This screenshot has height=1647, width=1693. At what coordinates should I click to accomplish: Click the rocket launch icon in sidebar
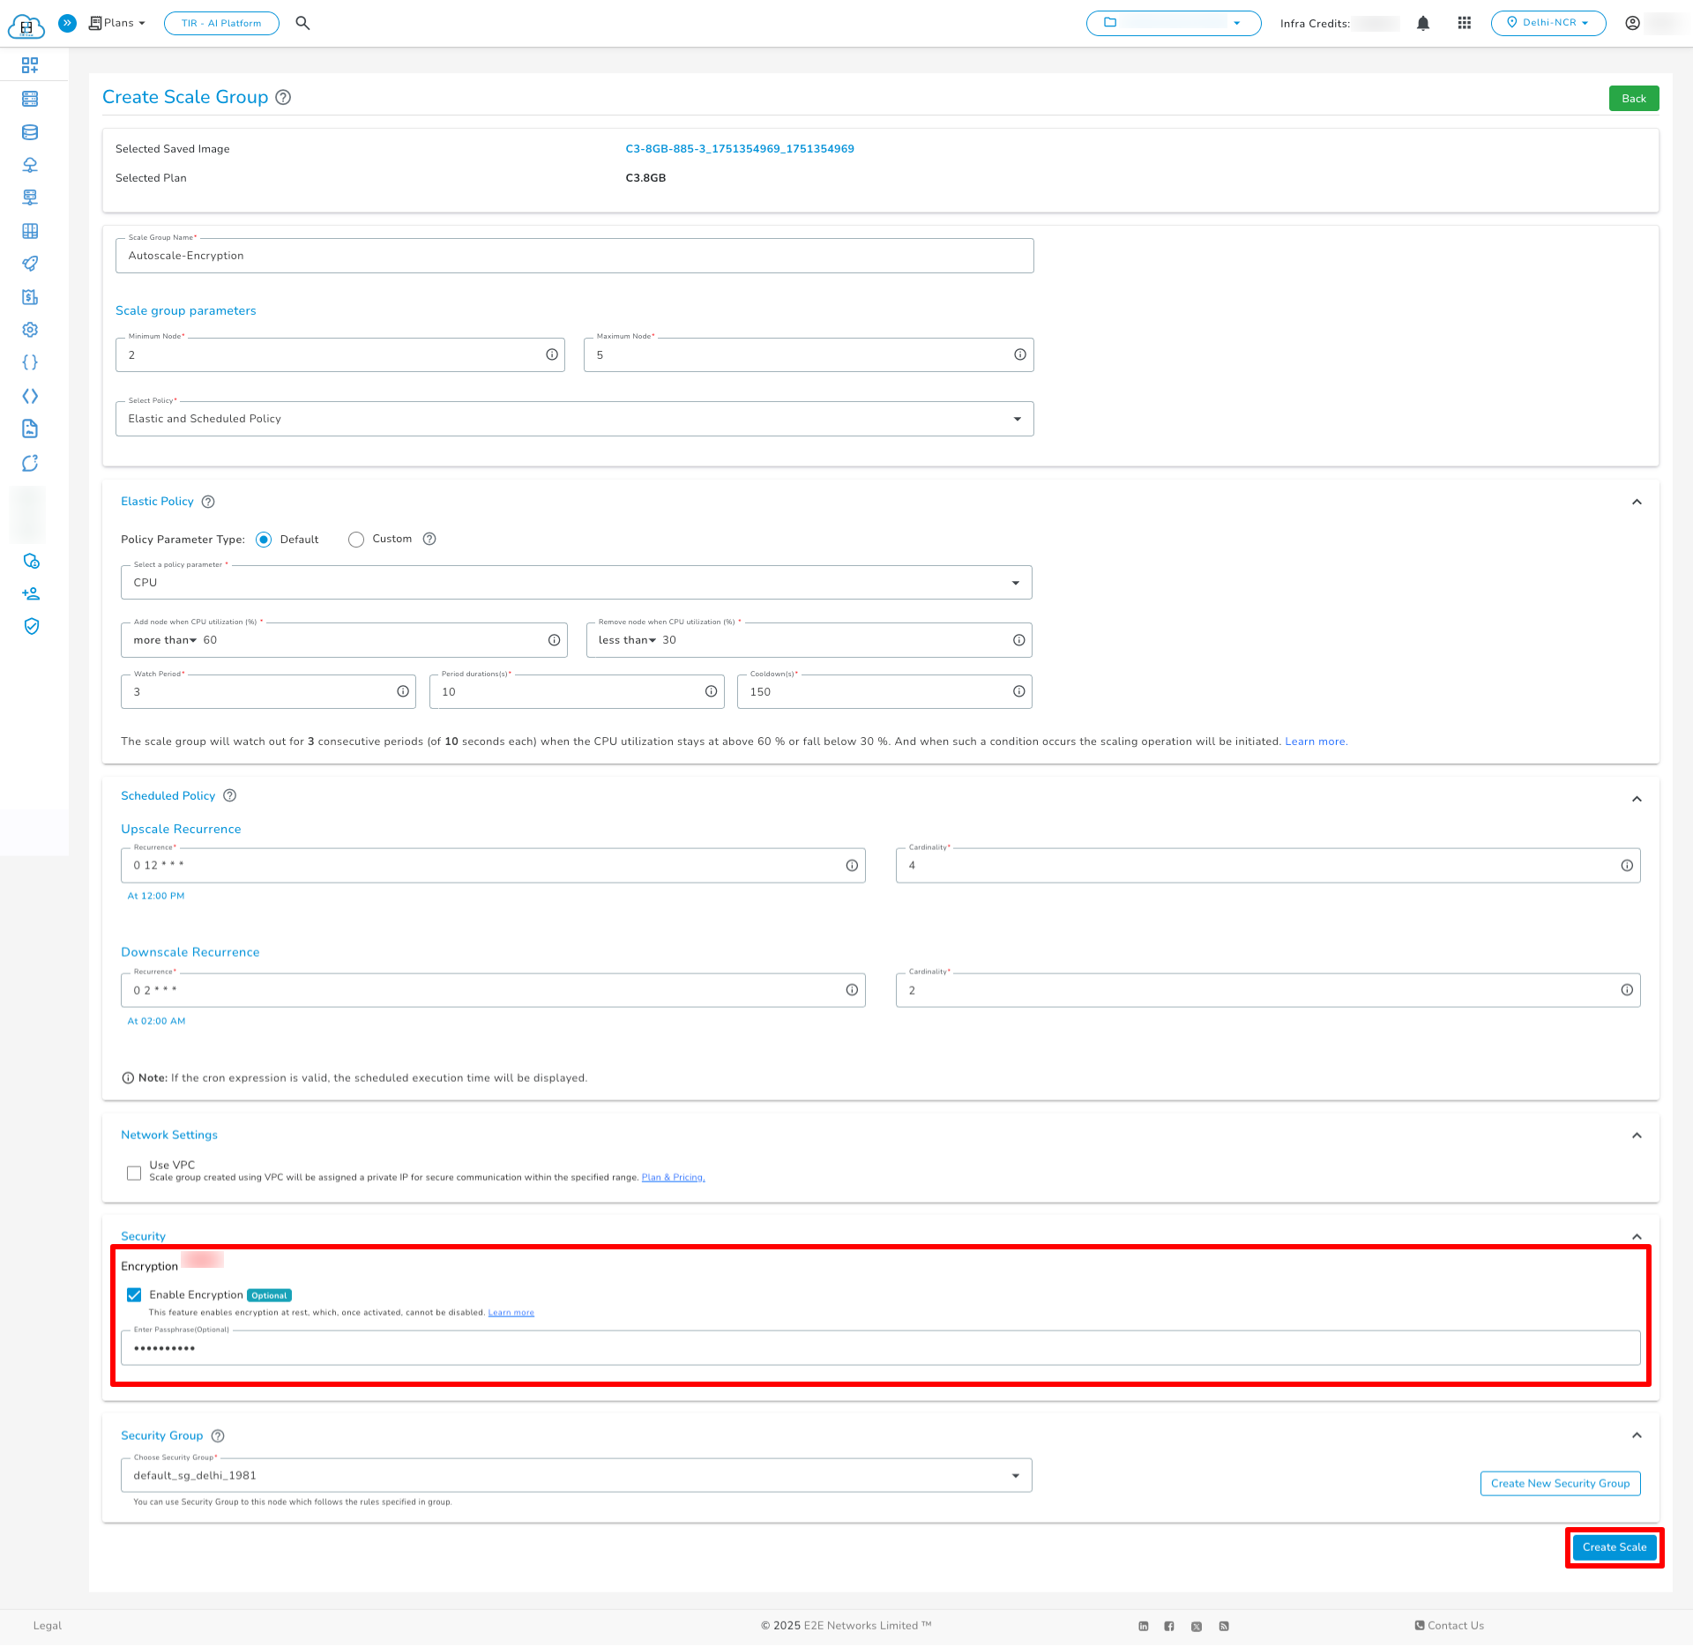[x=30, y=264]
